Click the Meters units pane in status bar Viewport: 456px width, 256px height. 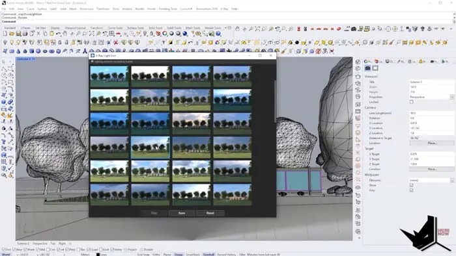click(85, 255)
